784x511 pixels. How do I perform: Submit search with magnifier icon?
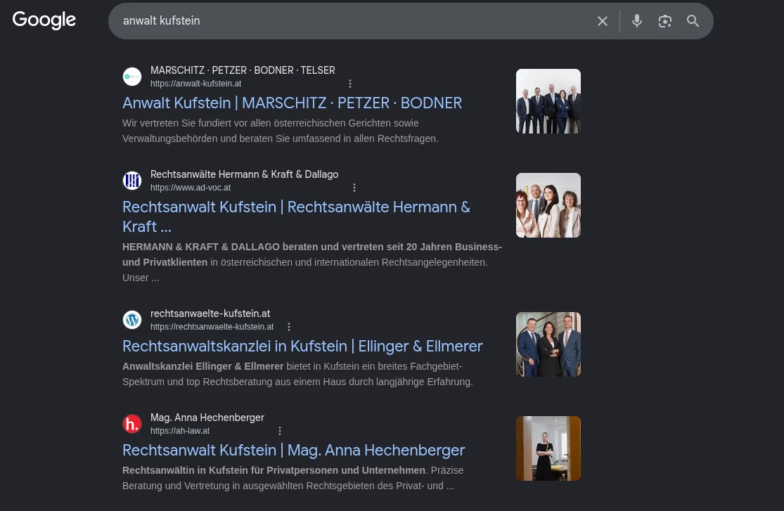(x=693, y=21)
